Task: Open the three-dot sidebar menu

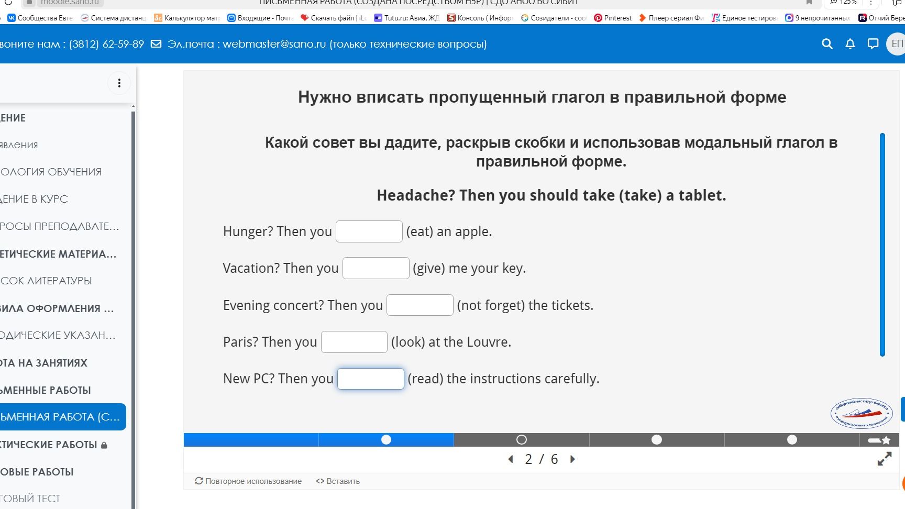Action: click(x=119, y=83)
